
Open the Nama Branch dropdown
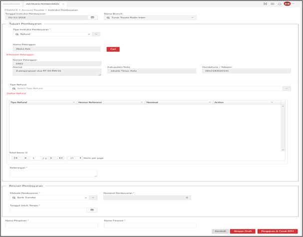click(192, 17)
